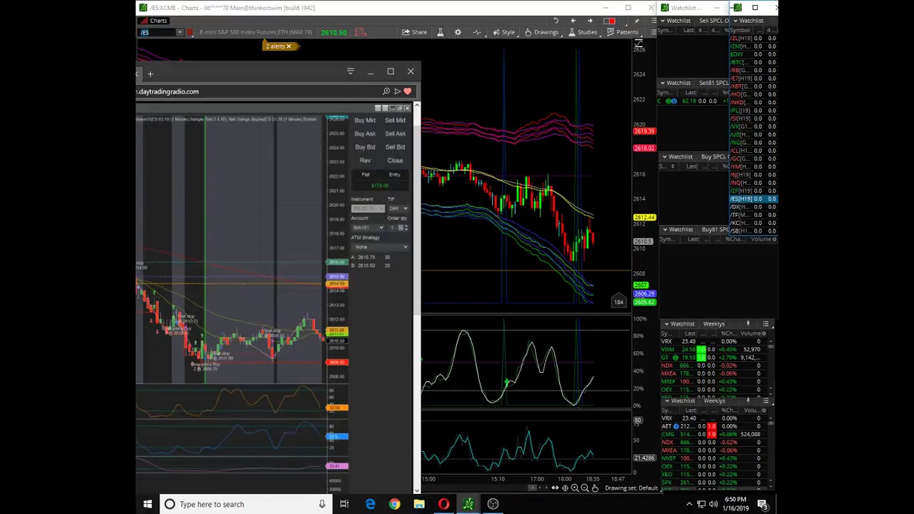Viewport: 914px width, 514px height.
Task: Click the zoom in magnifier icon under chart
Action: tap(575, 488)
